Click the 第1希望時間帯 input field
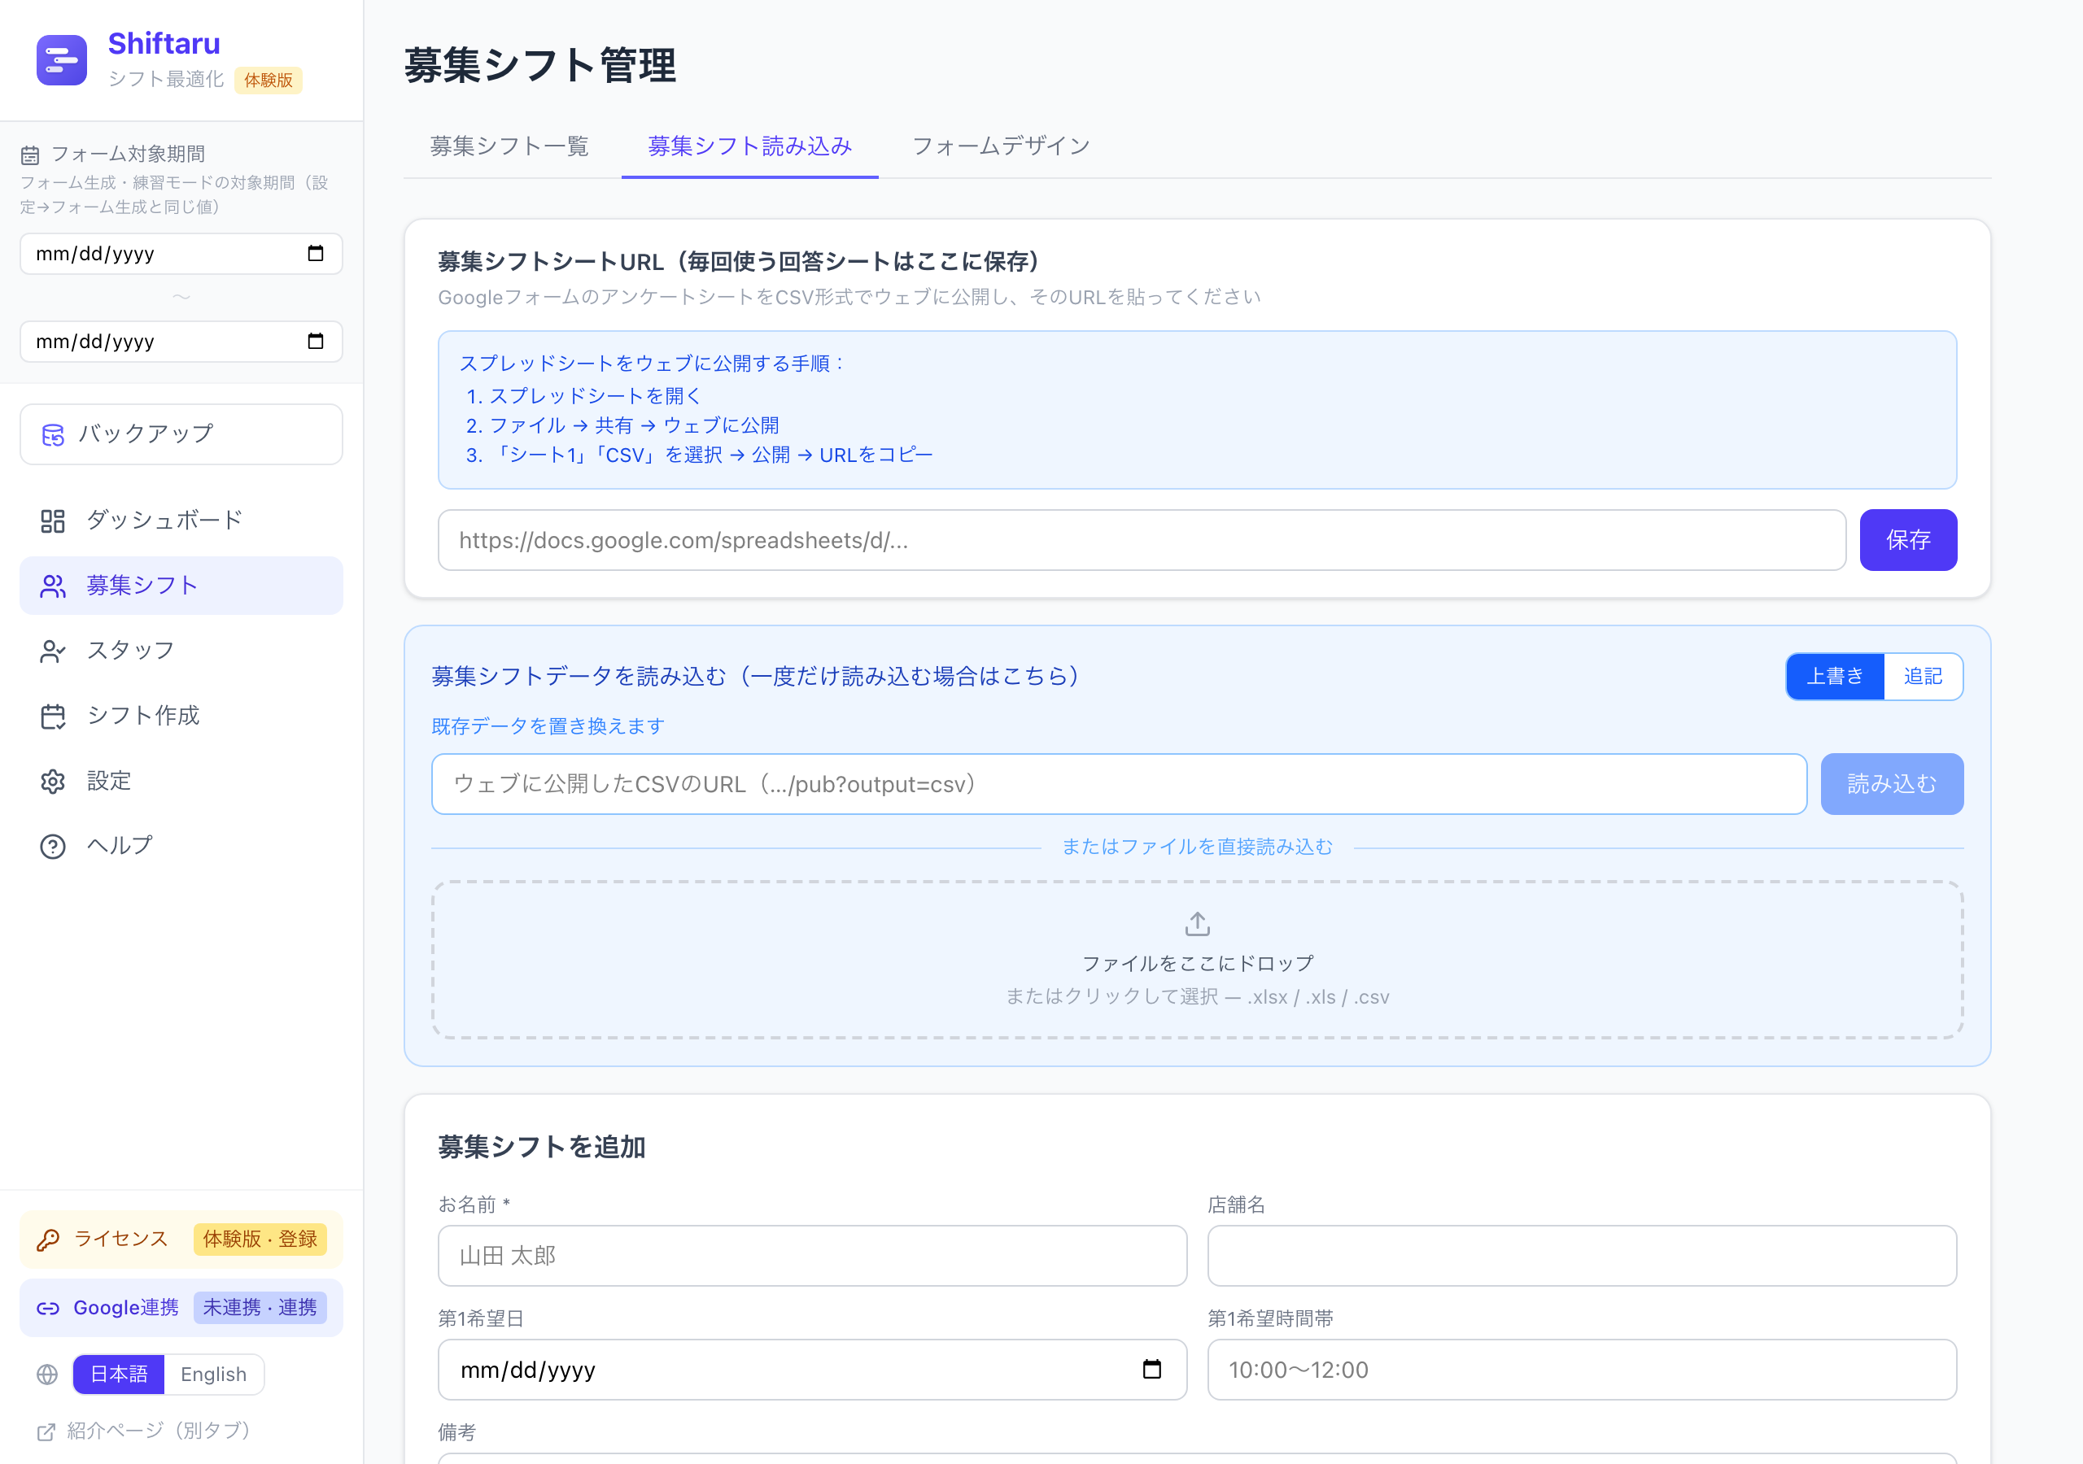Screen dimensions: 2083x1464 point(1583,1369)
